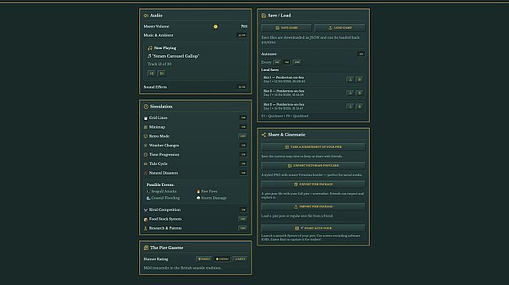509x285 pixels.
Task: Delete the Slot 1 local save
Action: [x=360, y=79]
